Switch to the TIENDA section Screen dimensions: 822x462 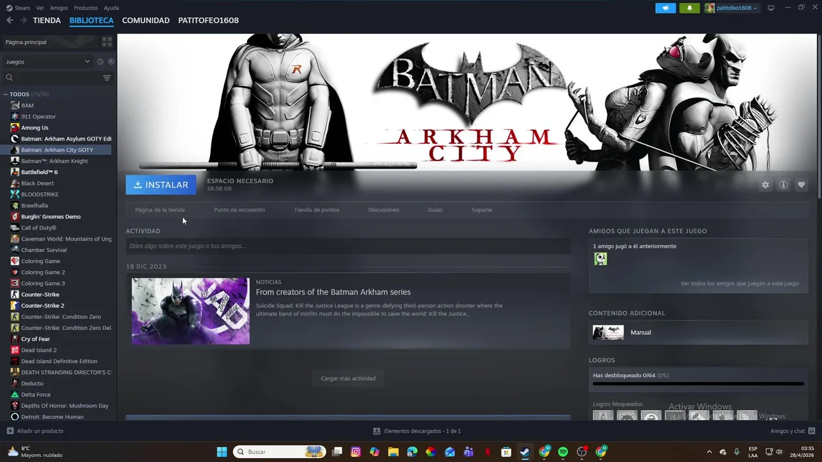pyautogui.click(x=47, y=21)
